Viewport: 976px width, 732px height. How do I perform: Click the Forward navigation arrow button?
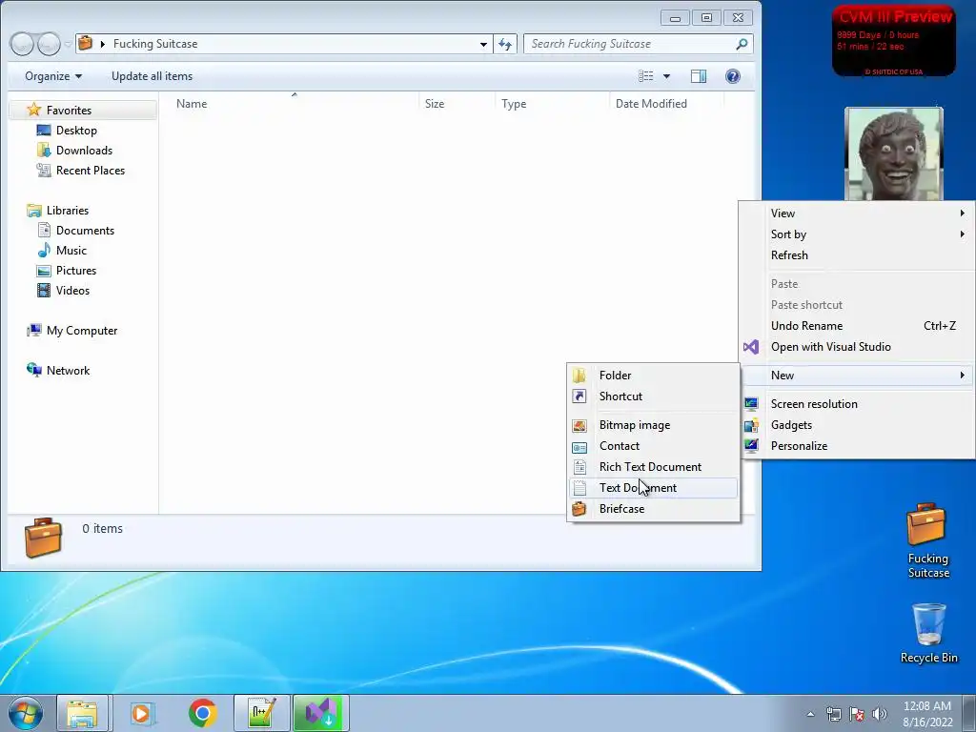pos(50,44)
